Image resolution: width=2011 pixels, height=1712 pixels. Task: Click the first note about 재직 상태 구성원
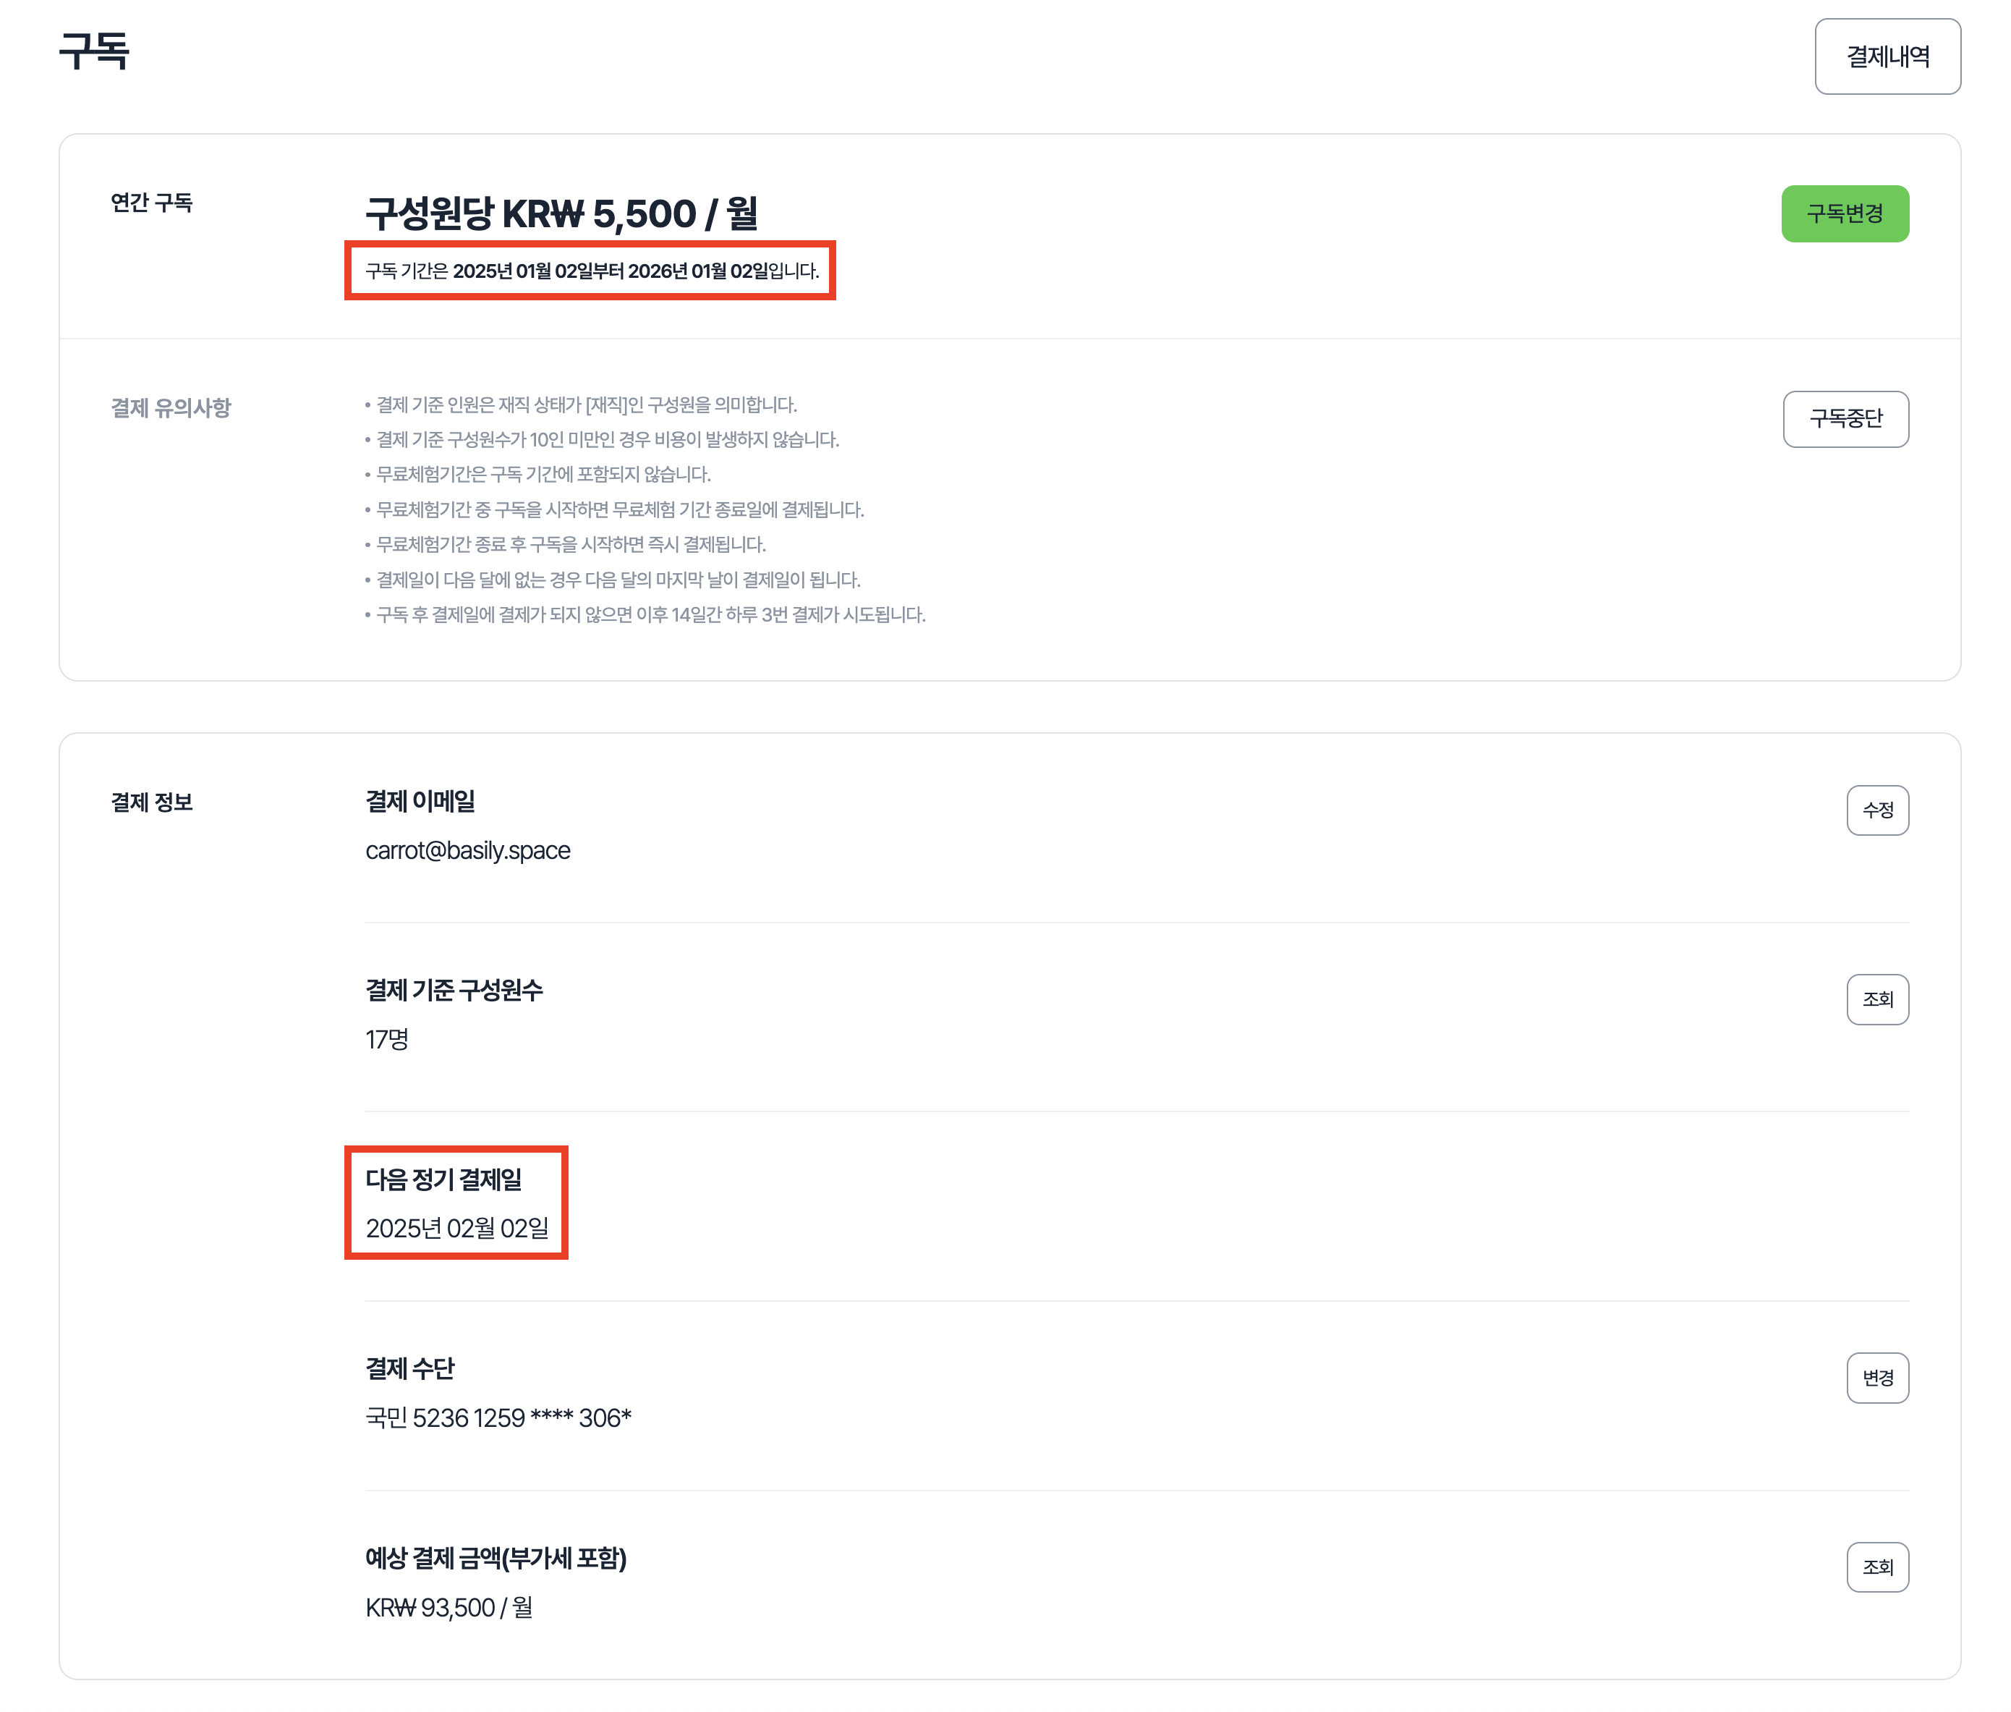pyautogui.click(x=586, y=404)
